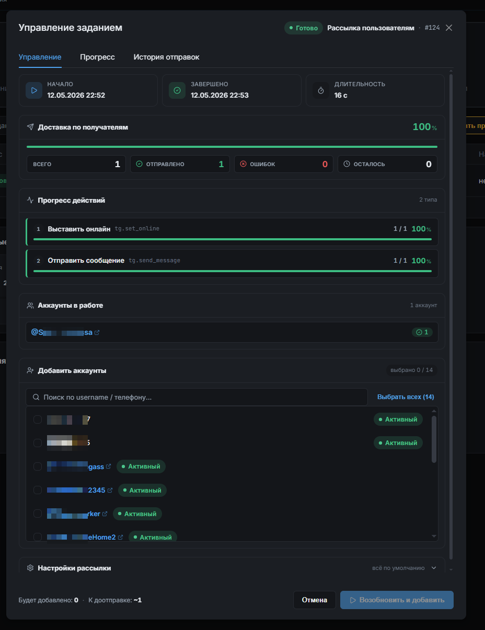Click the account sent-count badge icon
Screen dimensions: 485x630
[x=418, y=332]
